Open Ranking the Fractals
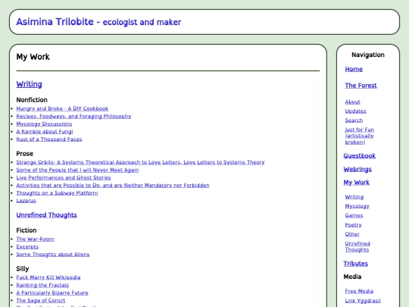Viewport: 409px width, 307px height. tap(42, 285)
